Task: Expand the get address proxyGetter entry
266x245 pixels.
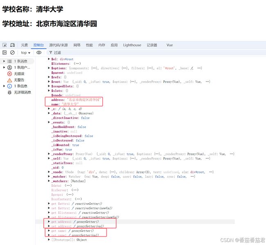Action: click(x=49, y=222)
